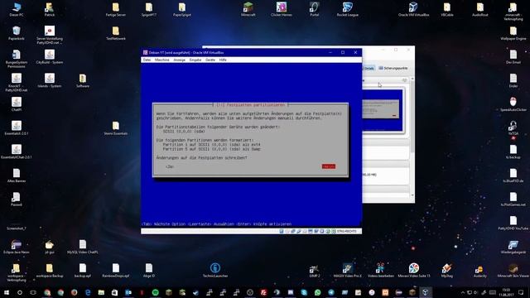The image size is (530, 298).
Task: Open WhatsApp from the taskbar
Action: (x=317, y=292)
